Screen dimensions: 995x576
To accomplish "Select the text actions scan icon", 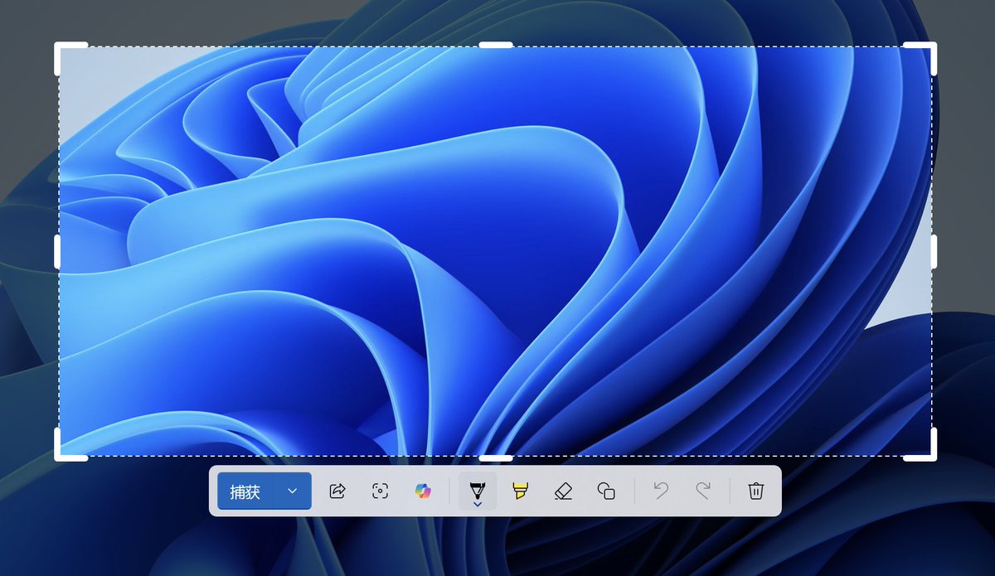I will click(x=380, y=491).
